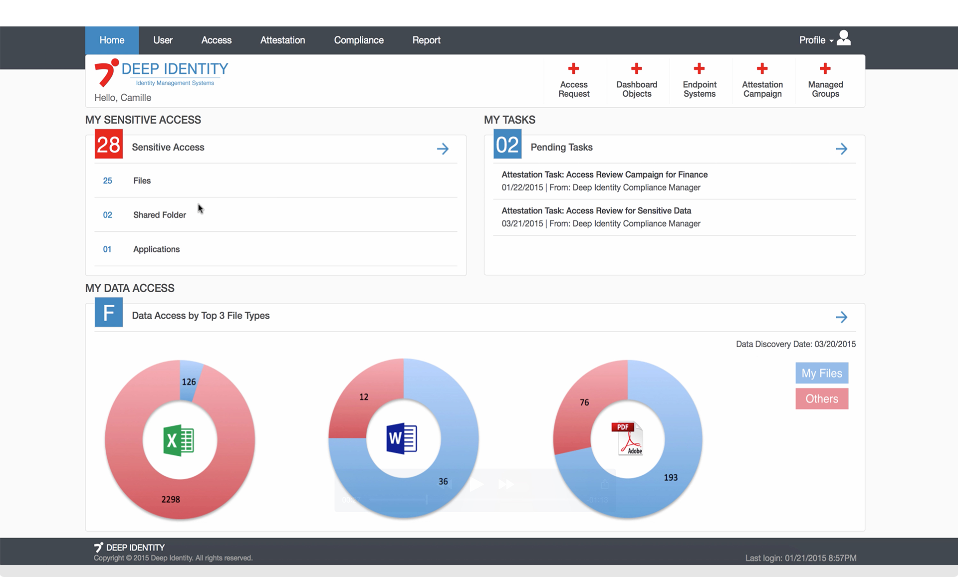
Task: Select the Shared Folder row
Action: click(x=159, y=215)
